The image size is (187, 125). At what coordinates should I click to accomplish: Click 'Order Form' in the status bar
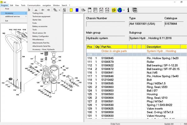(115, 124)
